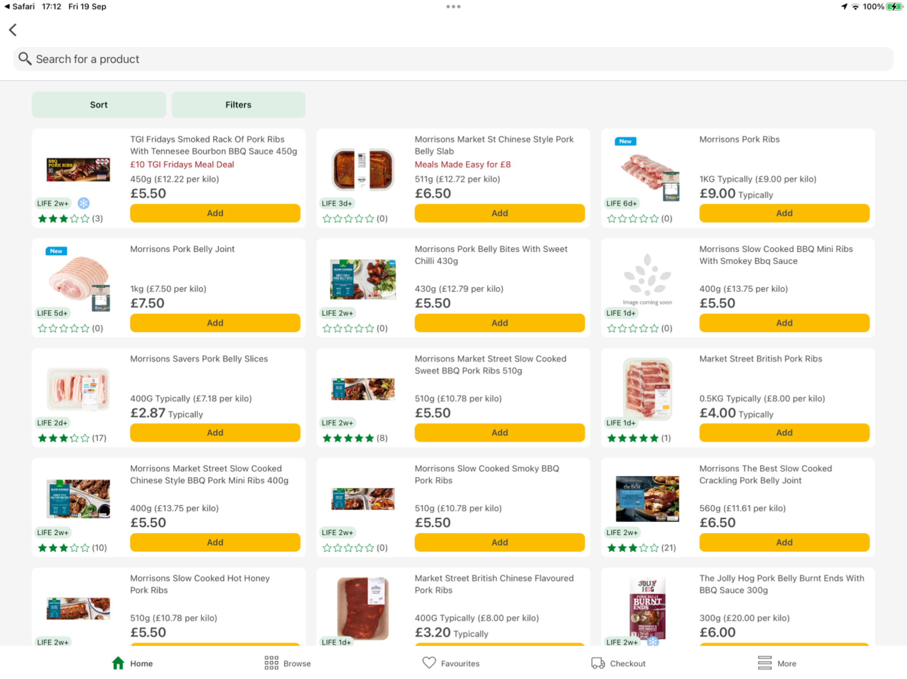The height and width of the screenshot is (679, 907).
Task: Open star ratings for Savers Pork Belly Slices (17)
Action: [x=72, y=438]
